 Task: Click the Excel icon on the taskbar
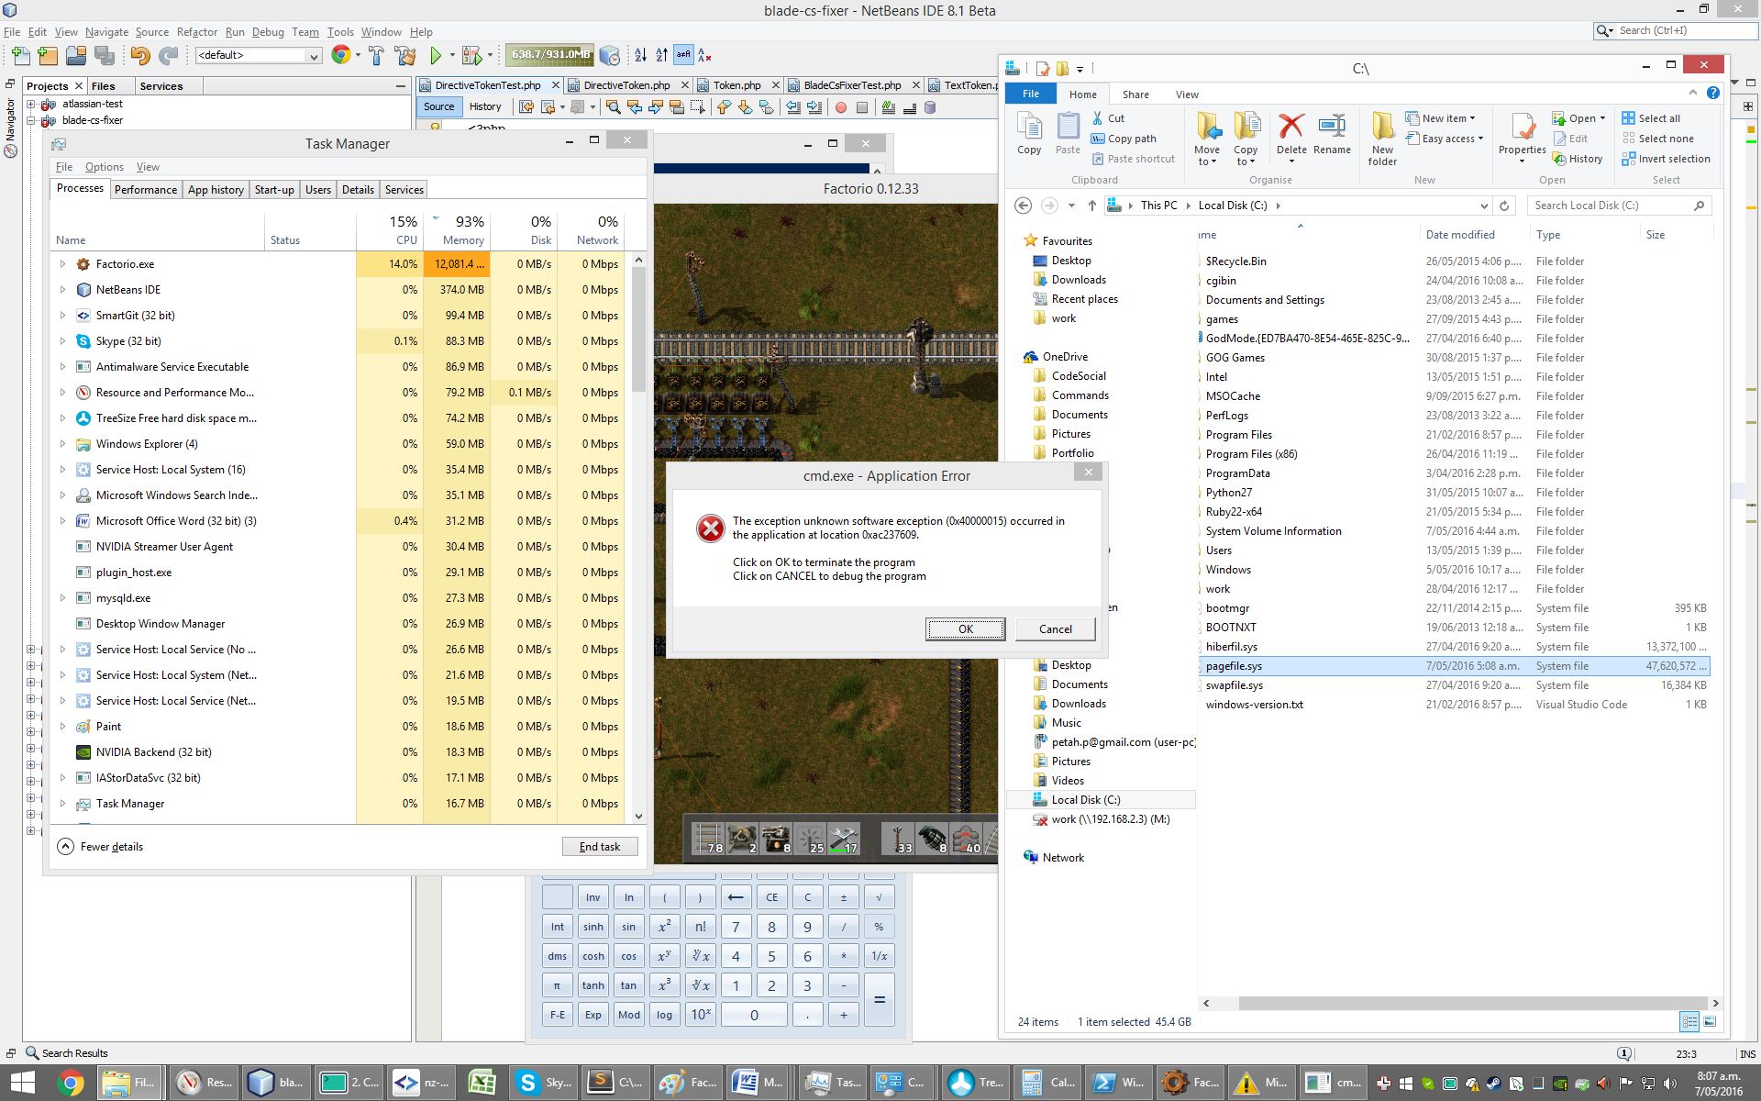pos(482,1083)
